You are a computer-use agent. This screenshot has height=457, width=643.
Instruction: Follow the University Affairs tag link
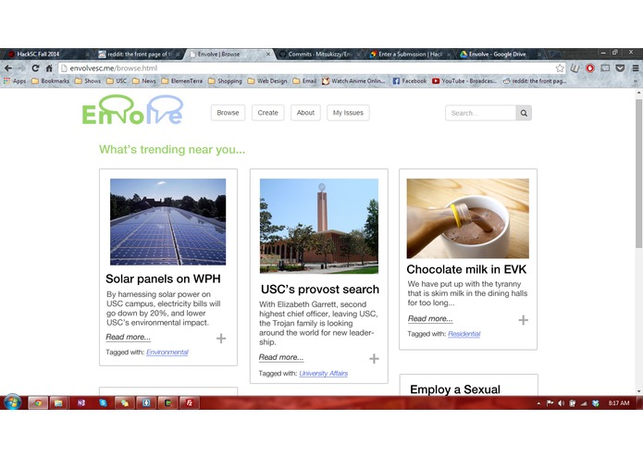point(324,374)
